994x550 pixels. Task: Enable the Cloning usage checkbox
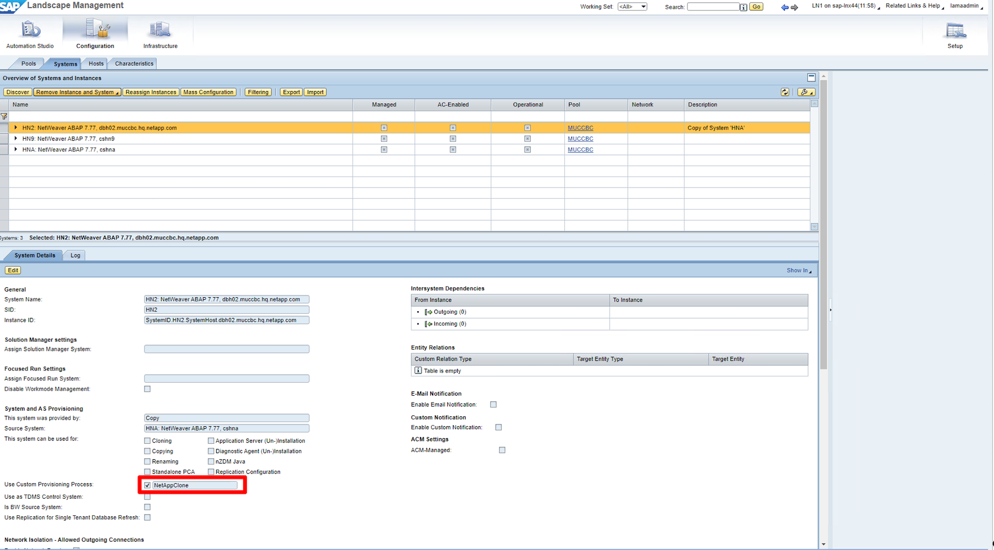pos(148,441)
